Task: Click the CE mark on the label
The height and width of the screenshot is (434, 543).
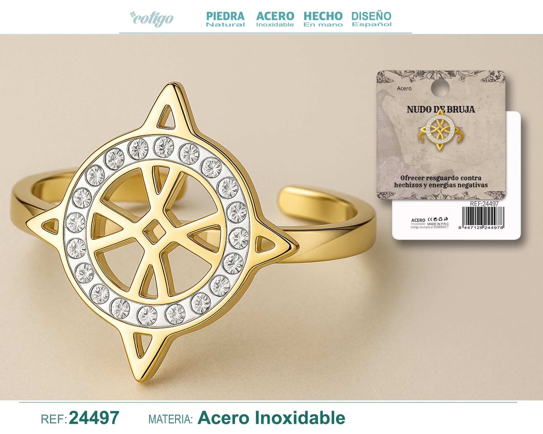Action: tap(430, 219)
